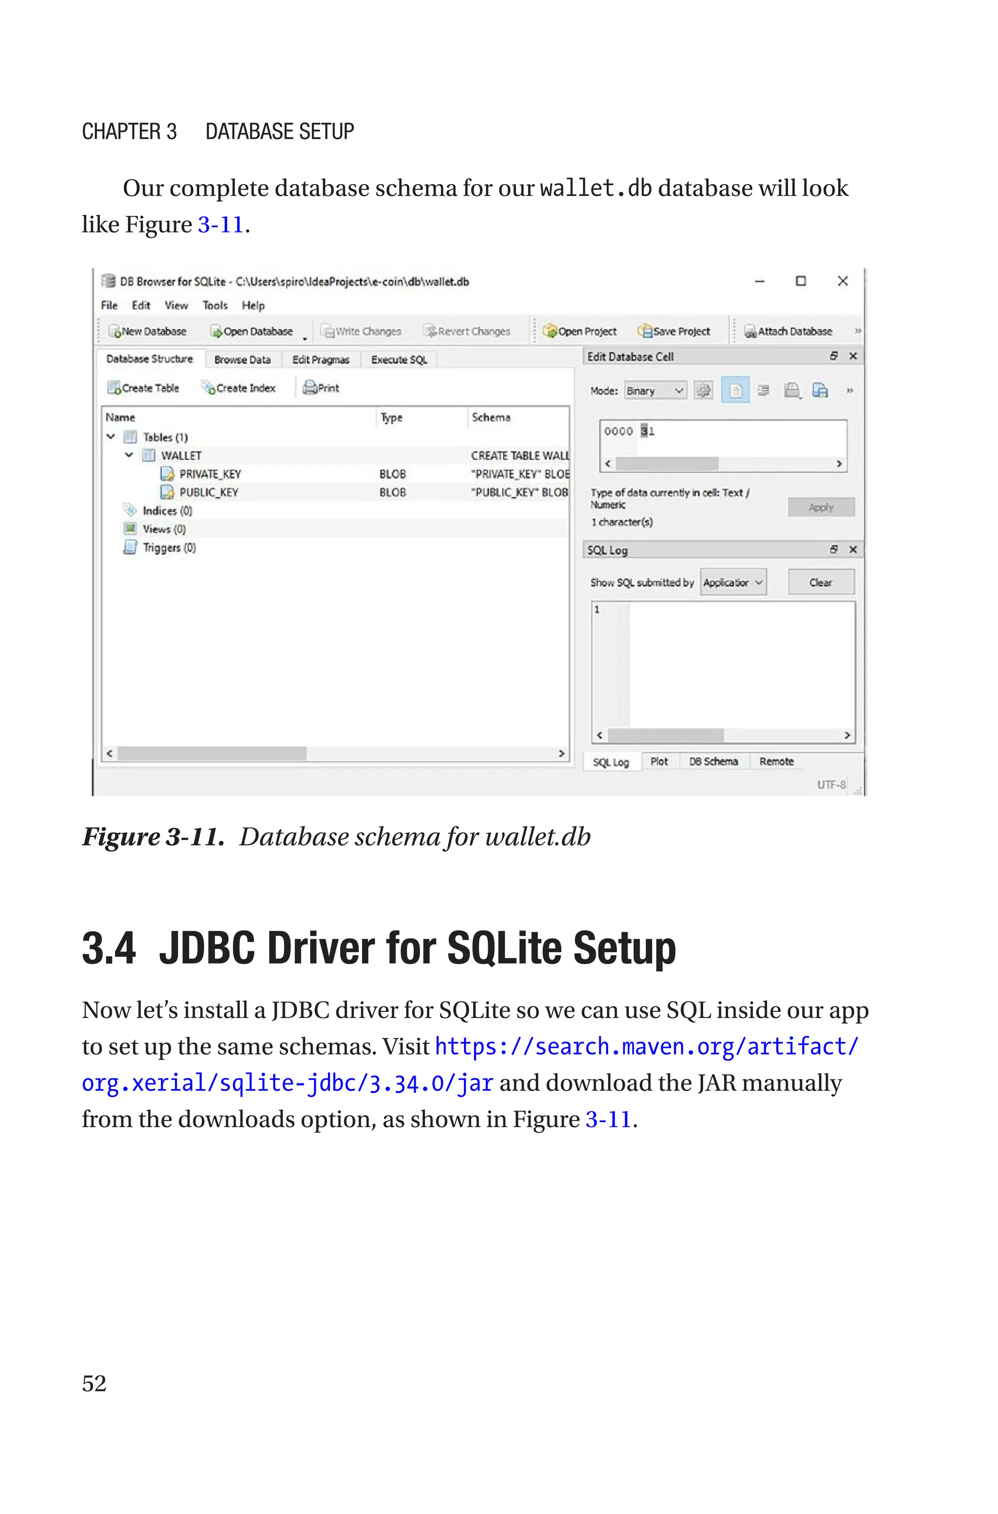The image size is (998, 1514).
Task: Click inside the hex editor showing 0000 31
Action: tap(723, 438)
